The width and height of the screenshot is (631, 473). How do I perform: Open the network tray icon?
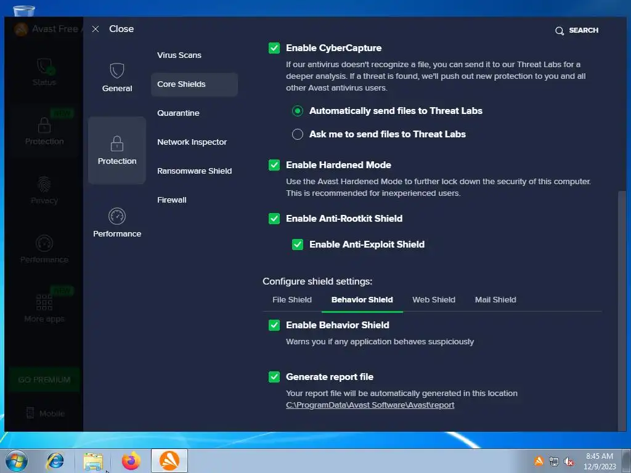click(554, 461)
